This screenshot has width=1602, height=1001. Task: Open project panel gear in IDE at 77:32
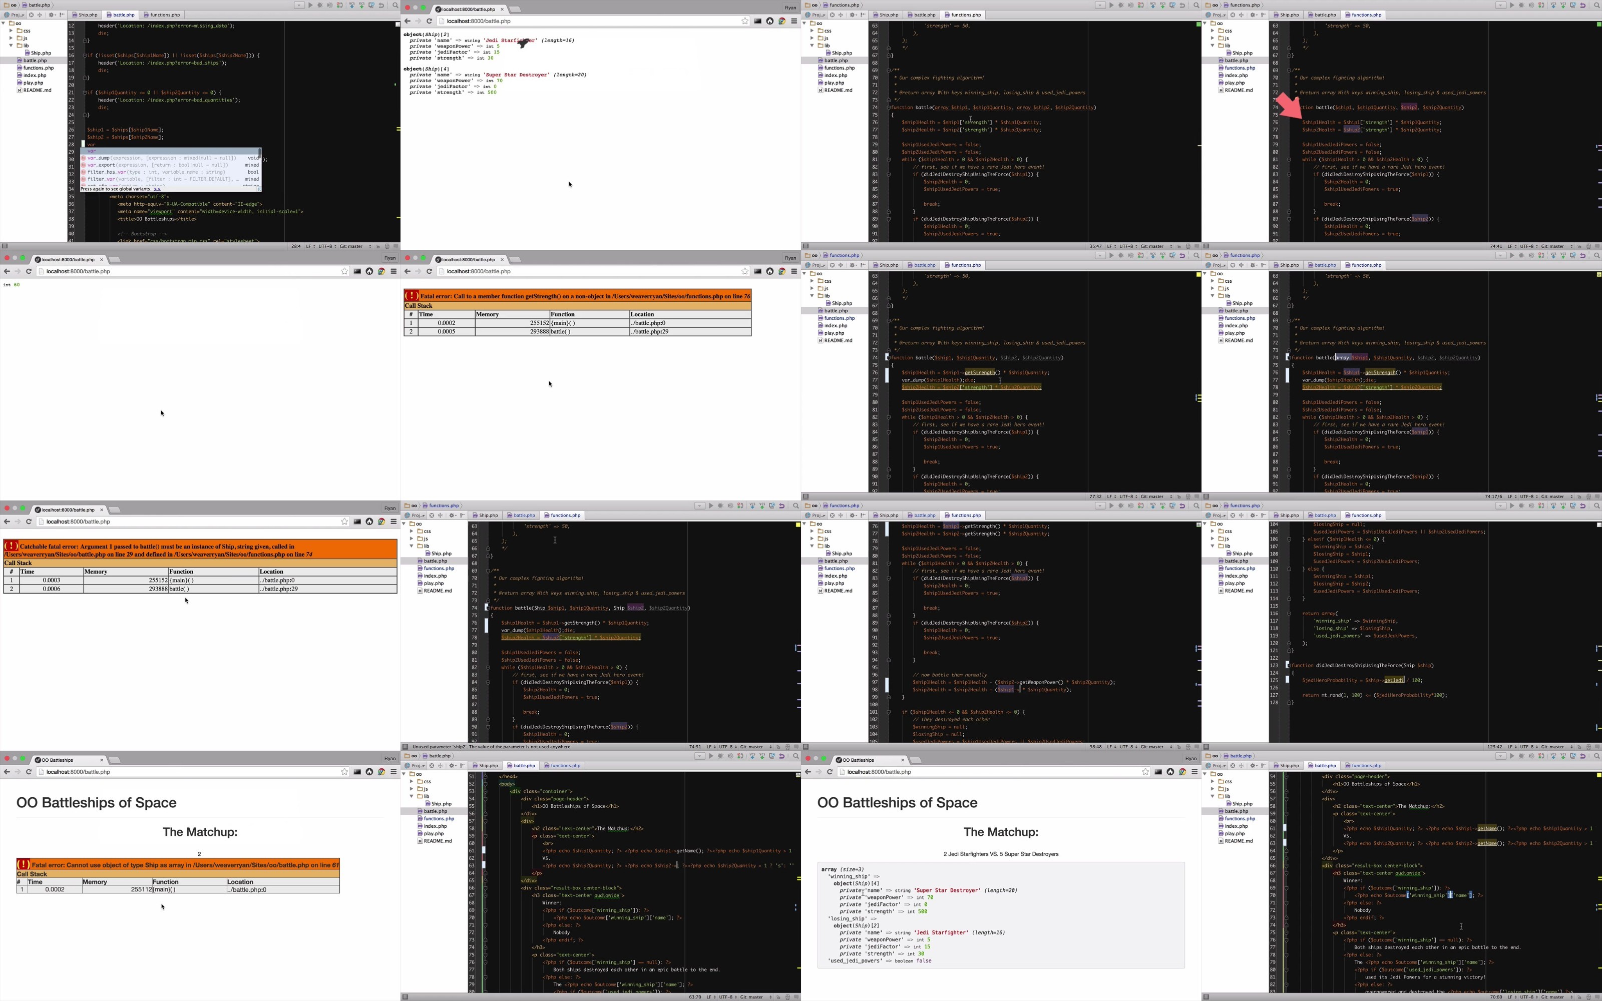(853, 265)
